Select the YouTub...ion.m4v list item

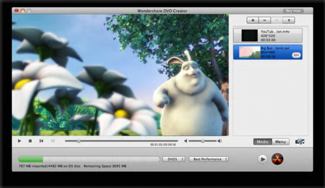268,36
